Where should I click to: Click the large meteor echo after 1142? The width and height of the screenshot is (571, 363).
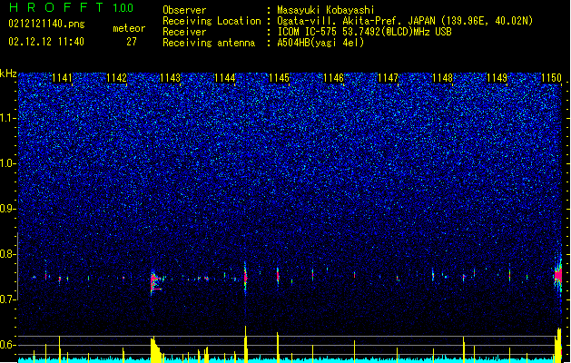155,282
